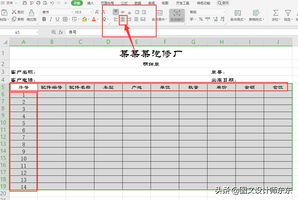Increase font size with A+ icon
The height and width of the screenshot is (200, 298).
(x=97, y=12)
